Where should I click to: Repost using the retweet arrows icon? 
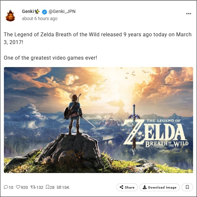click(33, 187)
